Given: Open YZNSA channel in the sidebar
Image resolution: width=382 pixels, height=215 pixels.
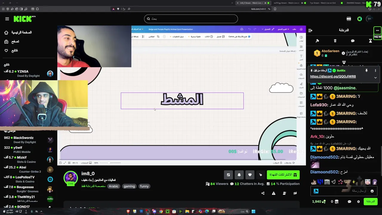Looking at the screenshot, I should tap(29, 73).
